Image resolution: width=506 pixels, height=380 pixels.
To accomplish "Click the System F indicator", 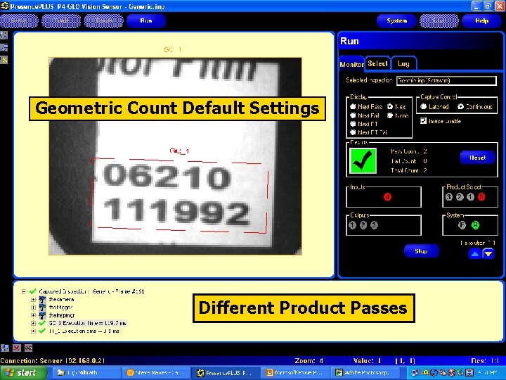I will [x=462, y=225].
